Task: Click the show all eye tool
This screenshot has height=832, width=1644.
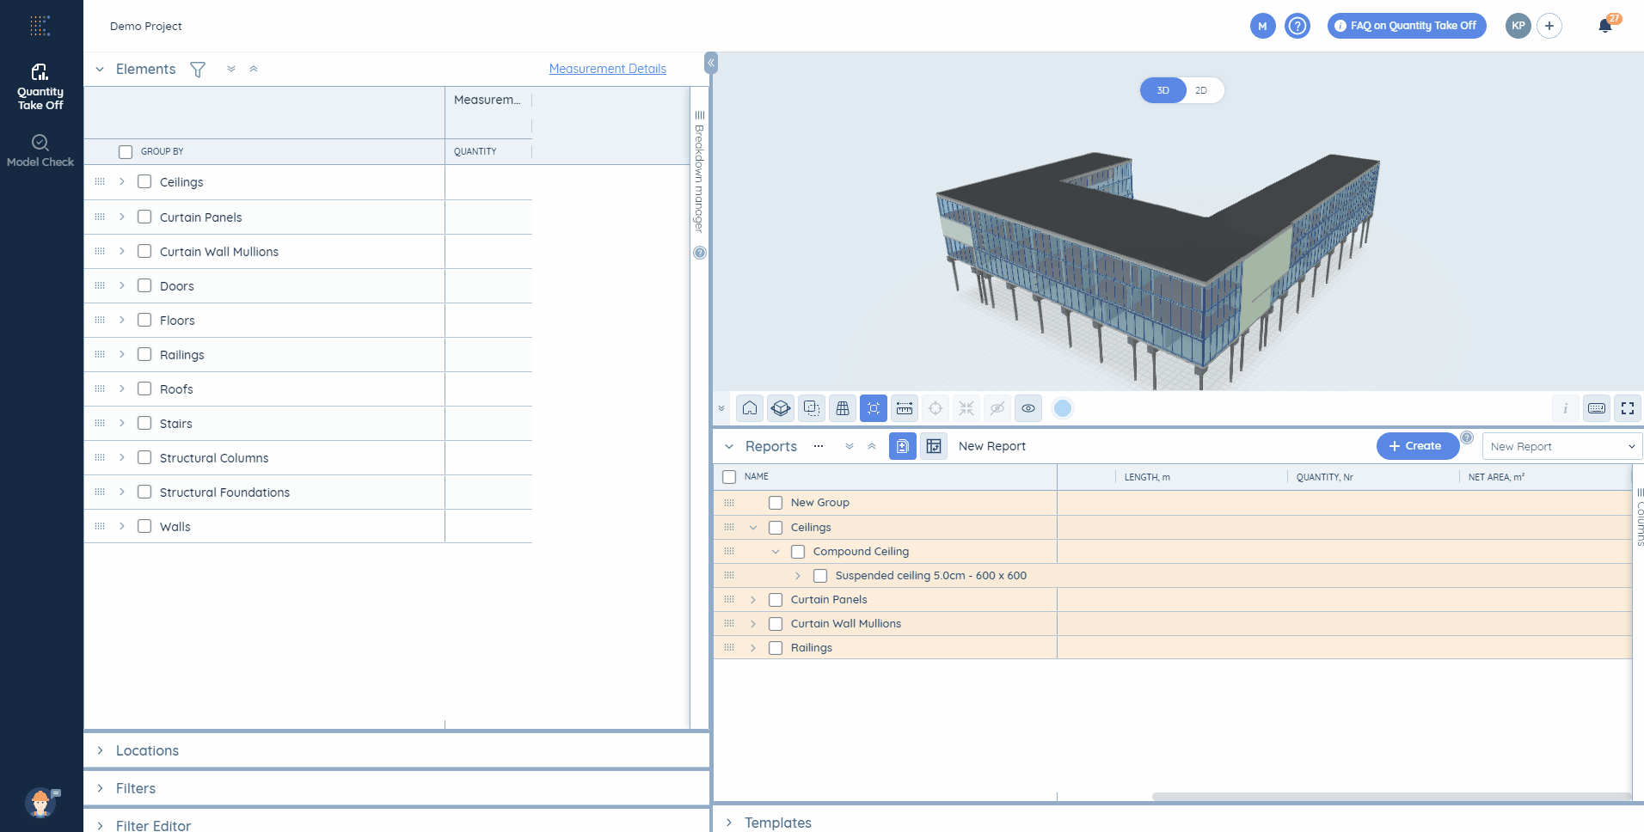Action: coord(1028,408)
